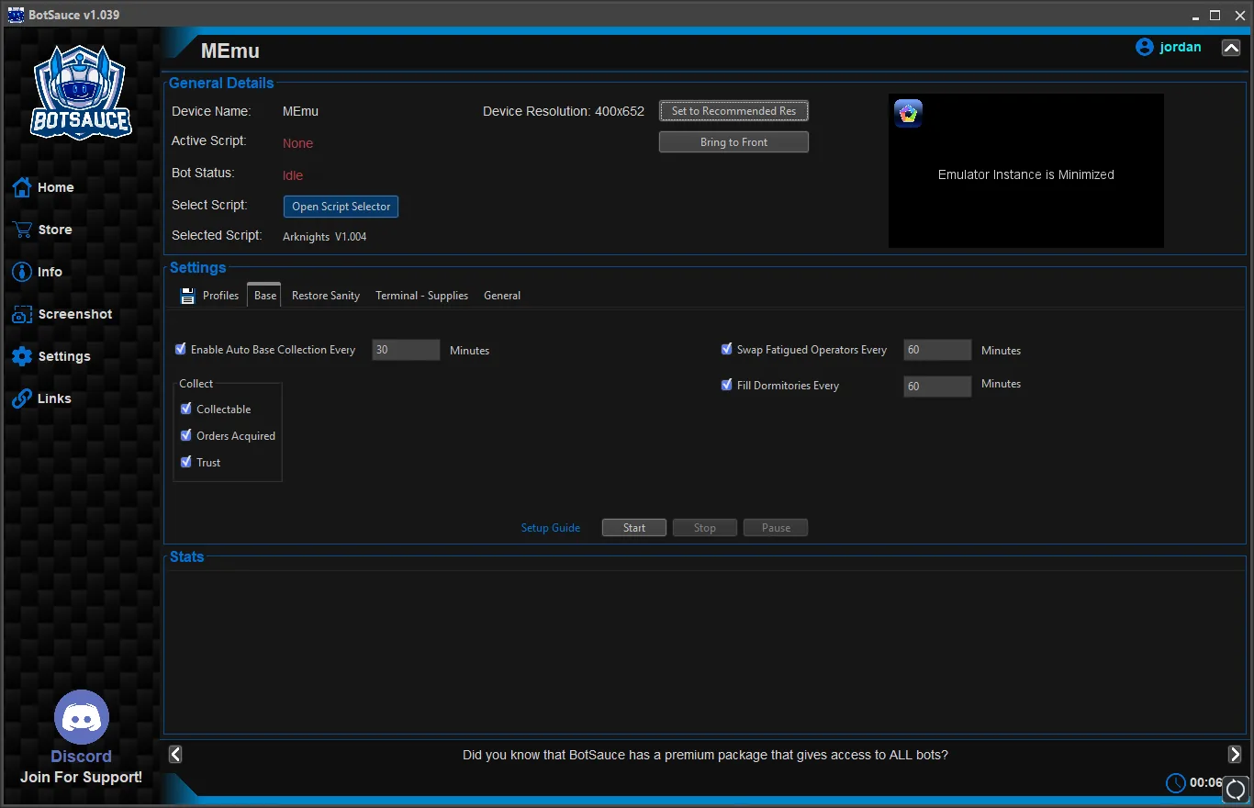Click the circular refresh icon at bottom right
The image size is (1254, 808).
click(1236, 788)
